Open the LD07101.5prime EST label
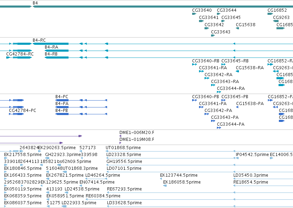This screenshot has width=293, height=208. click(124, 168)
